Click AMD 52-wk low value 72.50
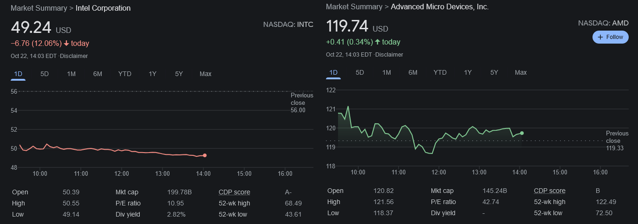638x224 pixels. (604, 213)
